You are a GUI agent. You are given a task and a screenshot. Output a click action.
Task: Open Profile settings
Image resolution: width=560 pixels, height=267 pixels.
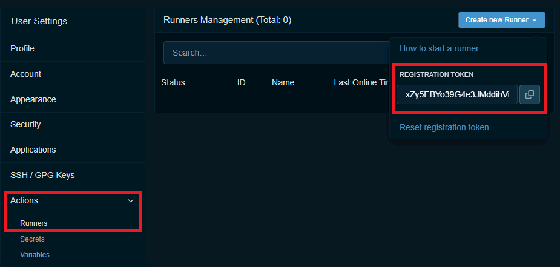73,48
